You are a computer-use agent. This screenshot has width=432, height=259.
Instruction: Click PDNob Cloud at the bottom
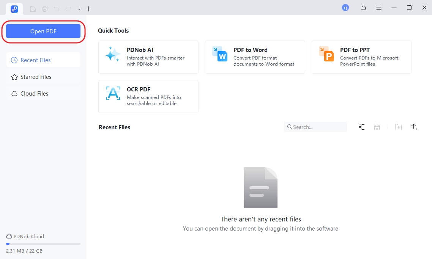click(x=25, y=236)
